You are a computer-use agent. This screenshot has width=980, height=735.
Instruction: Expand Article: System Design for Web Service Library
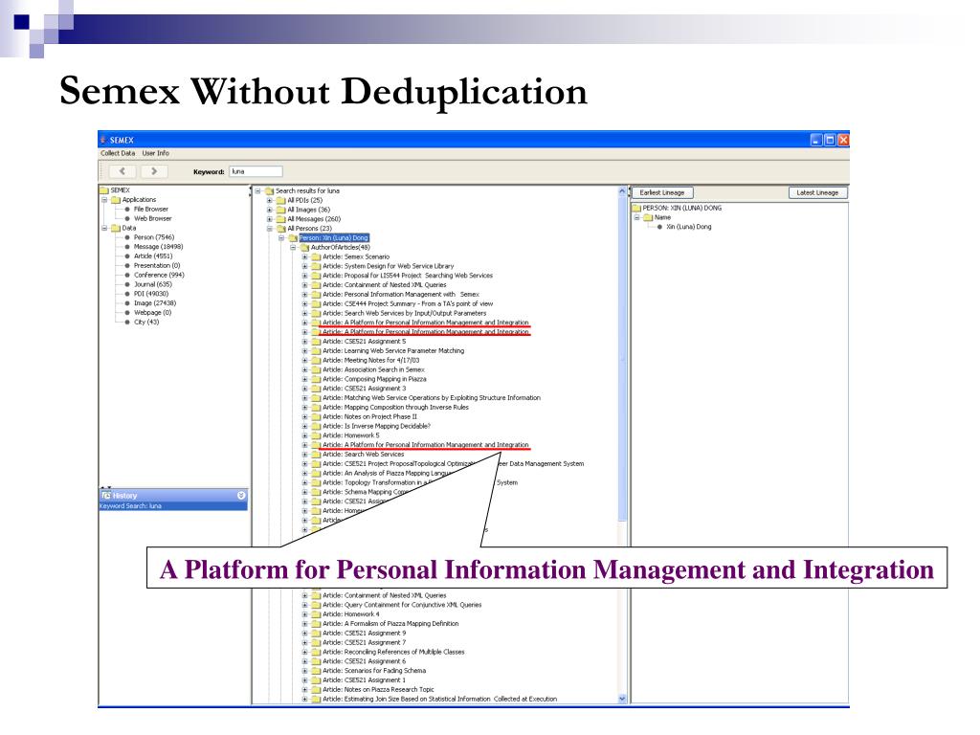305,266
